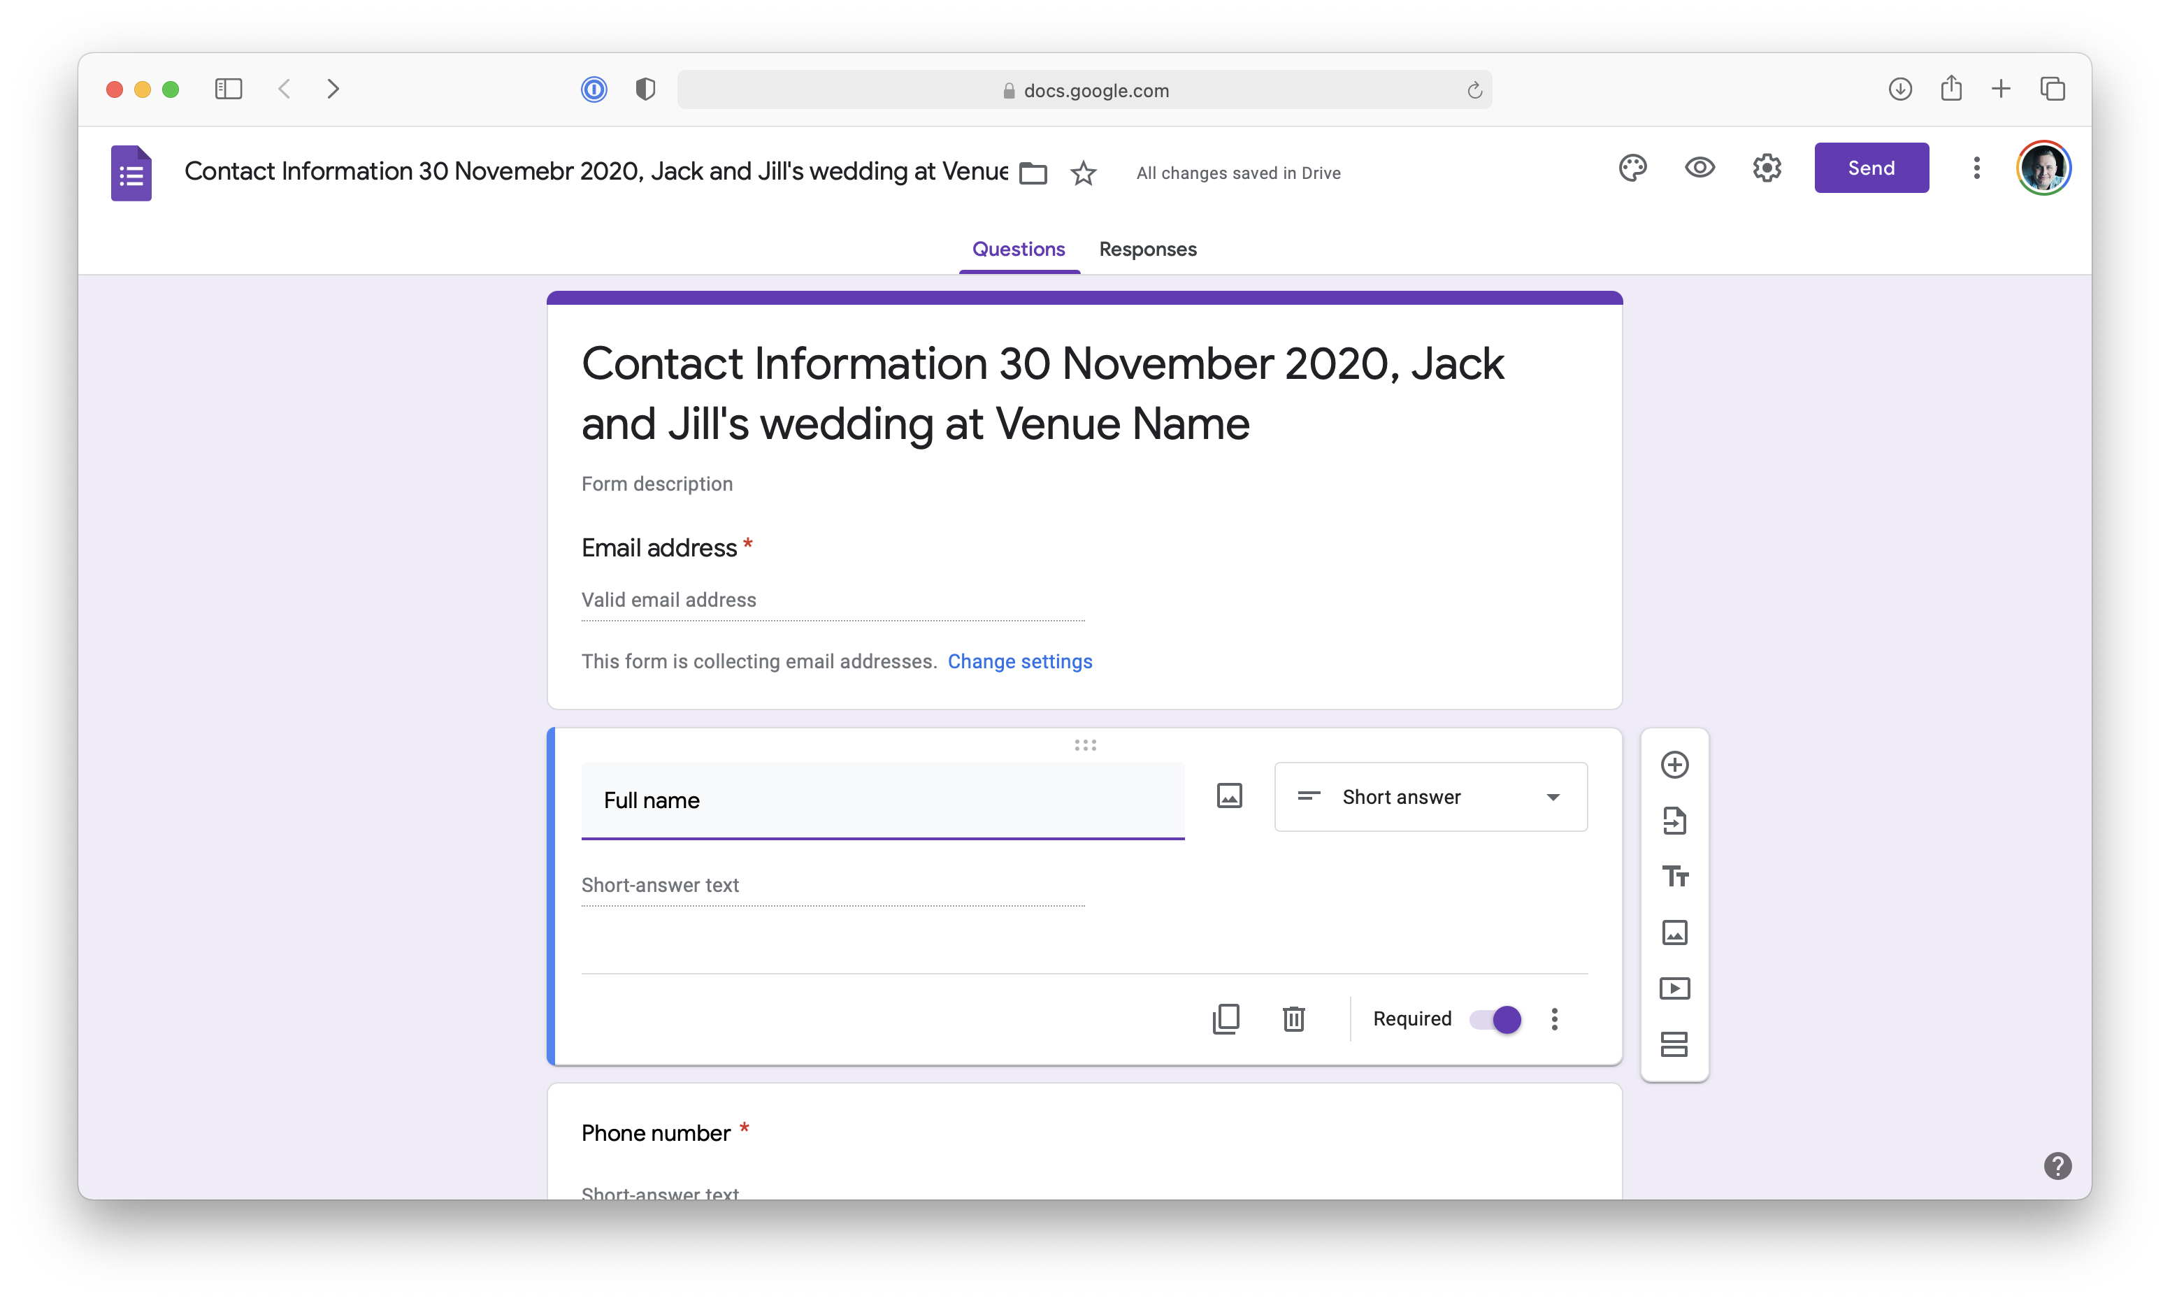This screenshot has width=2170, height=1303.
Task: Select the Questions tab
Action: pyautogui.click(x=1019, y=250)
